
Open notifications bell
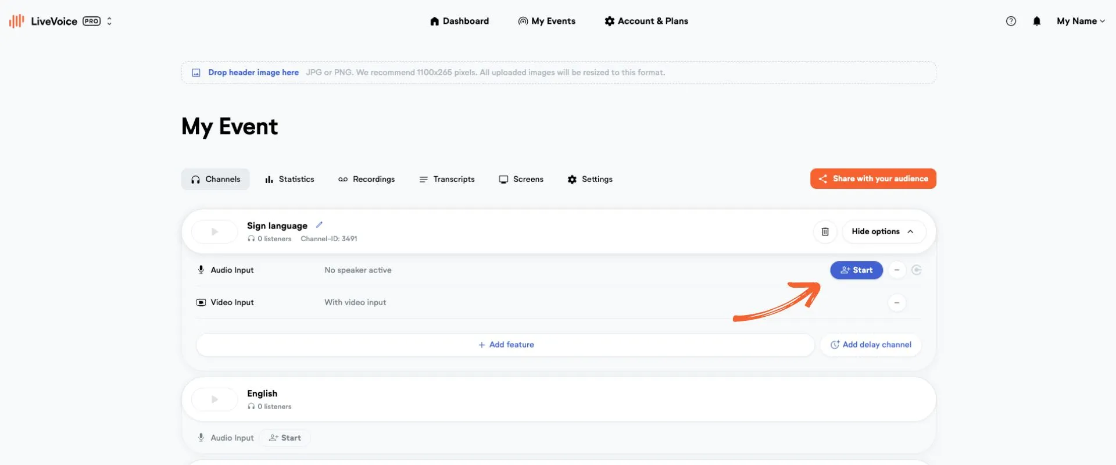click(x=1036, y=21)
